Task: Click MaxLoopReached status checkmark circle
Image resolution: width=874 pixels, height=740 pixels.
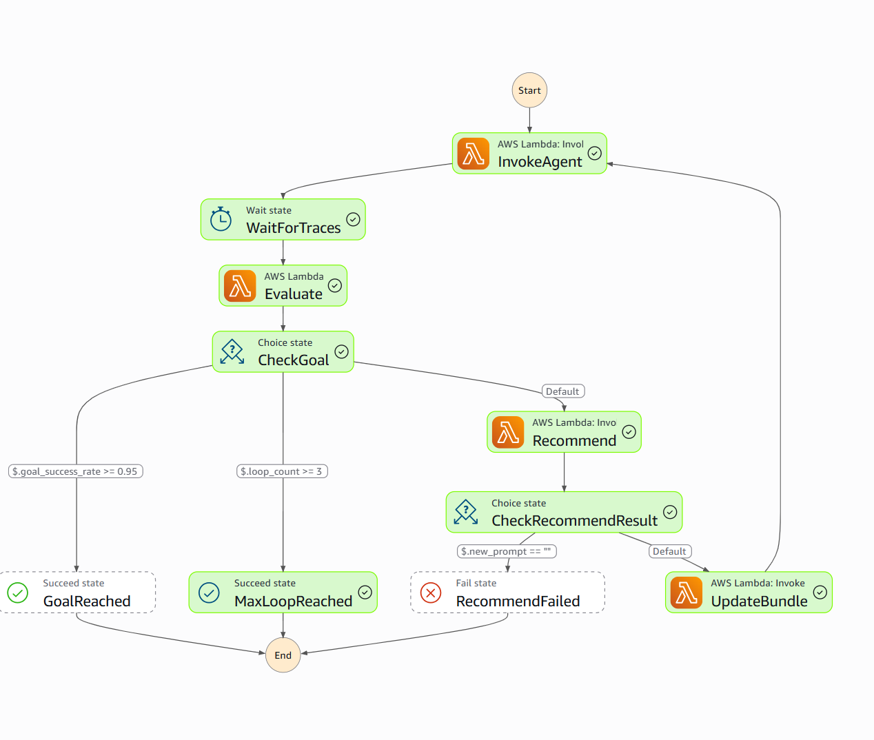Action: pyautogui.click(x=365, y=592)
